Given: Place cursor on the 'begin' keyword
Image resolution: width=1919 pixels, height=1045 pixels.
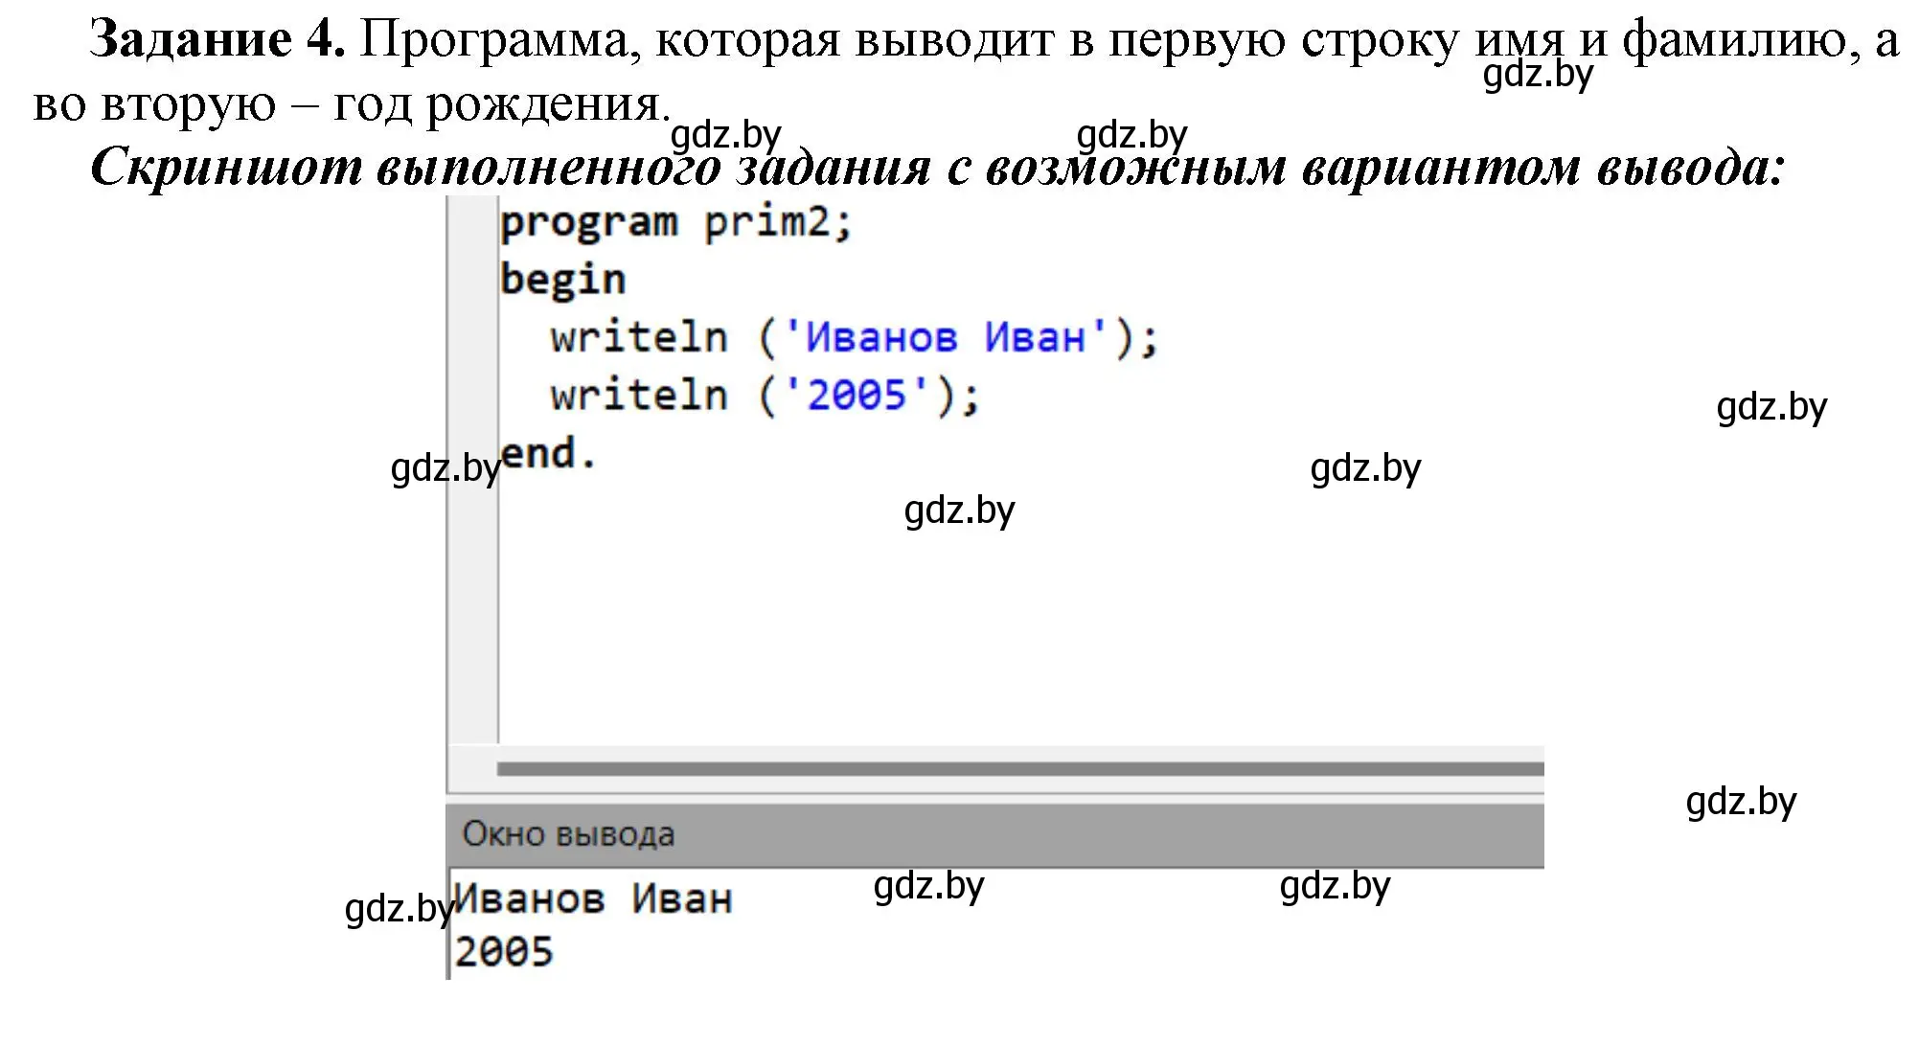Looking at the screenshot, I should [562, 281].
